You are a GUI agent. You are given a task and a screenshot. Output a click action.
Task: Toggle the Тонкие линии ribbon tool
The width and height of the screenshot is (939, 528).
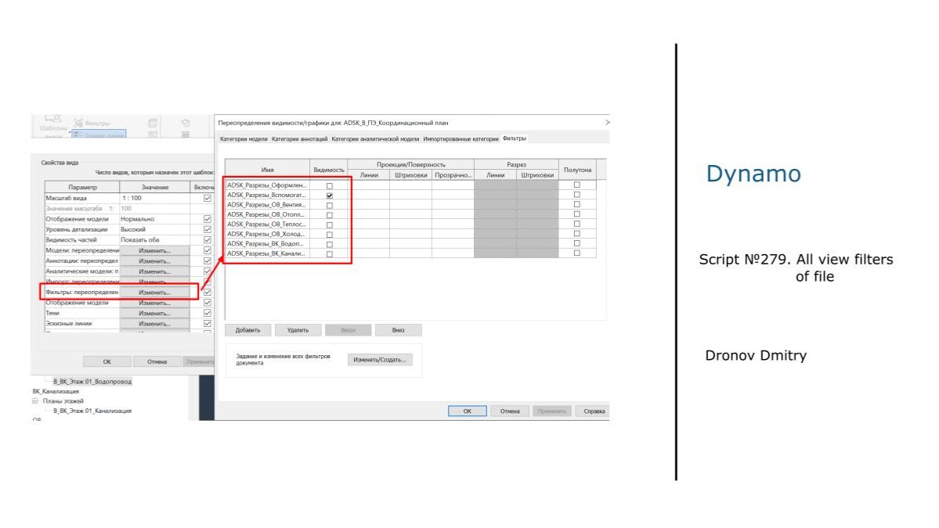pyautogui.click(x=99, y=134)
